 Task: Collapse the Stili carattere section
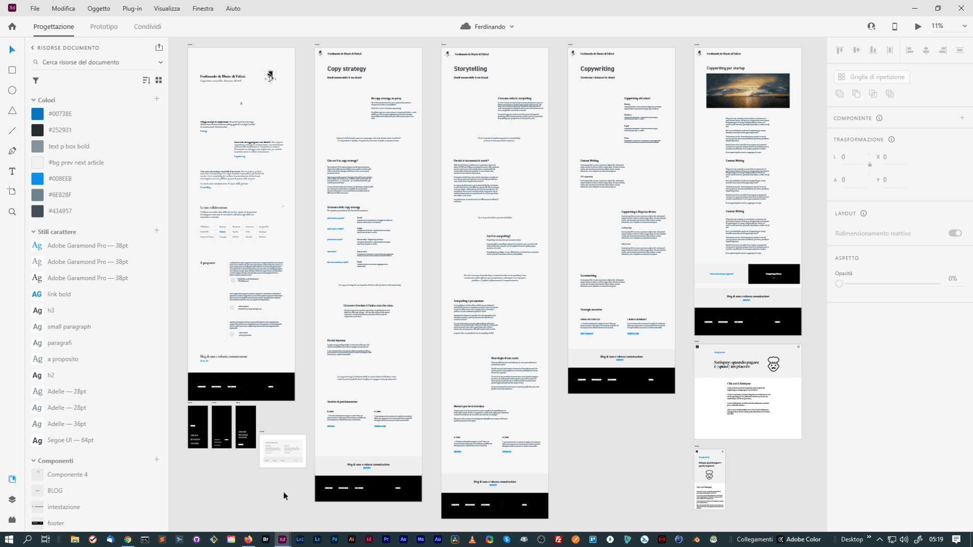(x=33, y=231)
